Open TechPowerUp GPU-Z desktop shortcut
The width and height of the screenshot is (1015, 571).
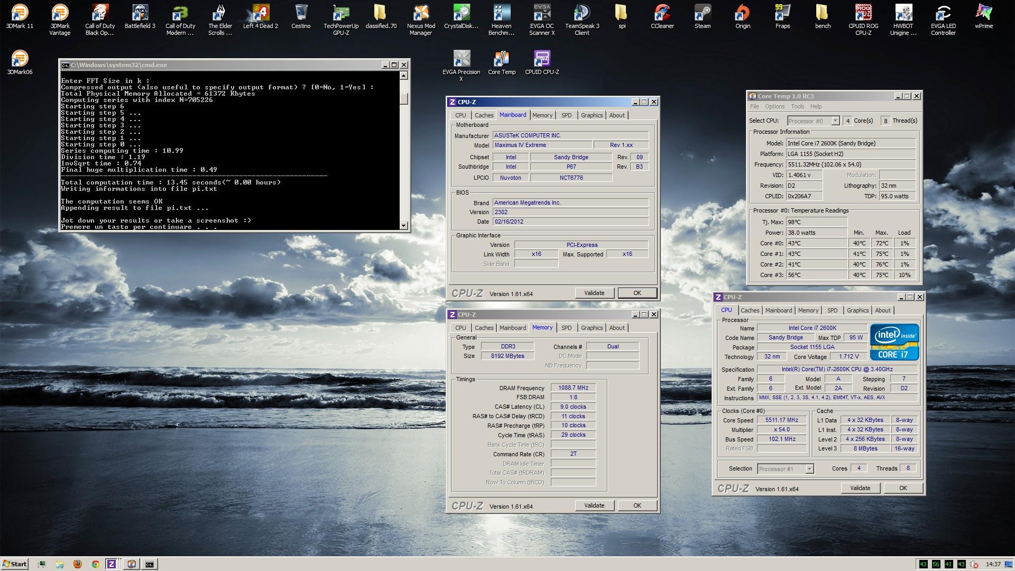[x=341, y=20]
